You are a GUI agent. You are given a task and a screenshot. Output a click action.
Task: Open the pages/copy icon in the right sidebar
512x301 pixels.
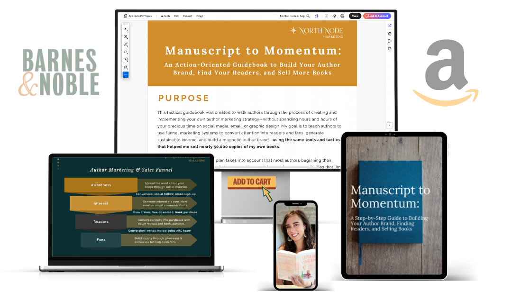tap(390, 49)
